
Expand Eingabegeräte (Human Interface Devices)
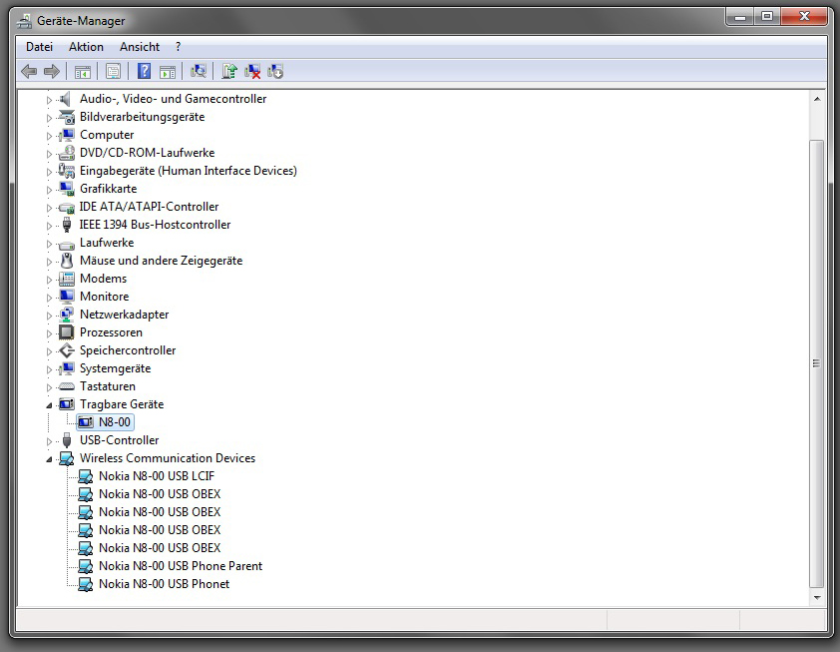click(49, 172)
